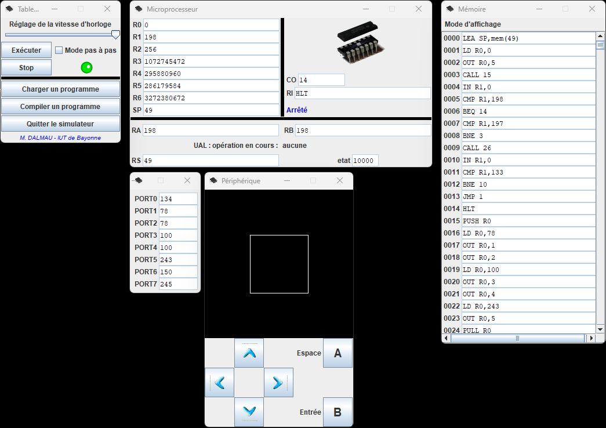This screenshot has width=606, height=428.
Task: Click the green clock status indicator
Action: pos(86,67)
